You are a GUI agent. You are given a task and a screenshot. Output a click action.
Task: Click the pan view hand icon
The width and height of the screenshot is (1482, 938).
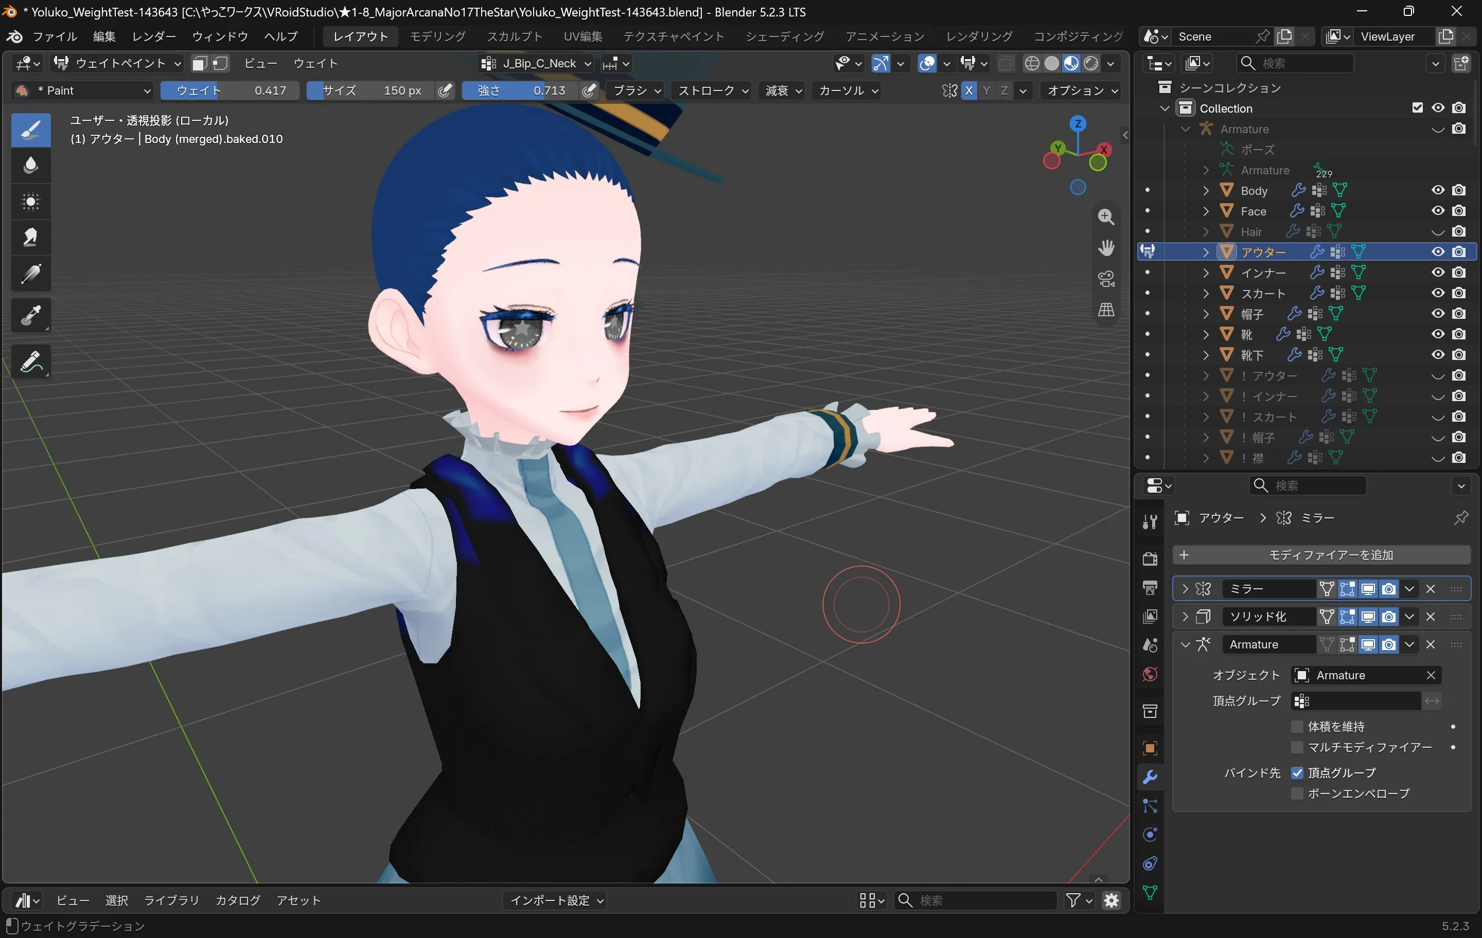tap(1106, 248)
